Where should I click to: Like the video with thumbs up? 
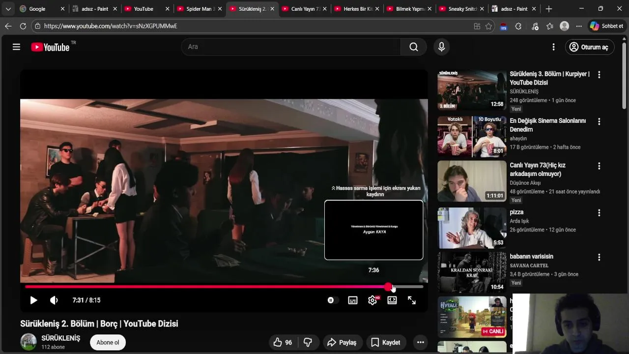click(x=283, y=342)
